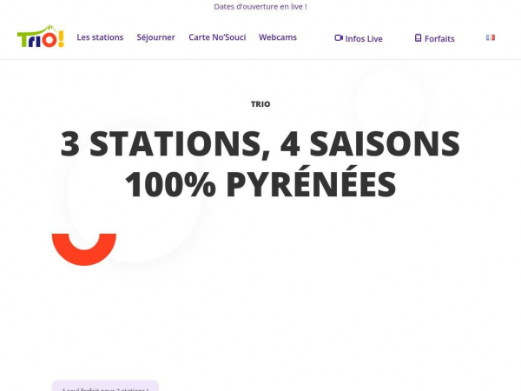Follow the Dates d'ouverture en live banner link
Screen dimensions: 521x391
tap(260, 7)
